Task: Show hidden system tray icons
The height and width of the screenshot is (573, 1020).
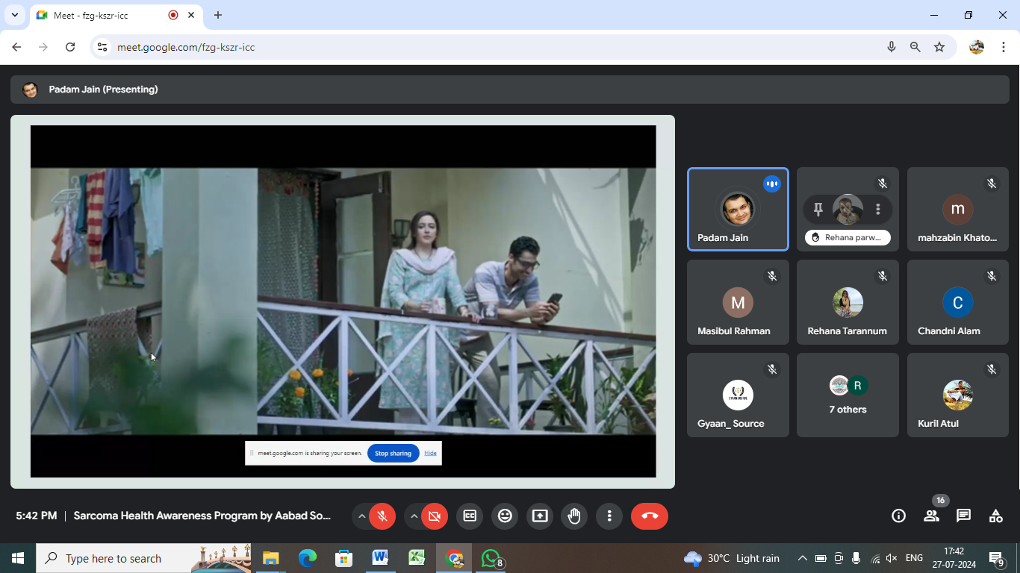Action: 803,558
